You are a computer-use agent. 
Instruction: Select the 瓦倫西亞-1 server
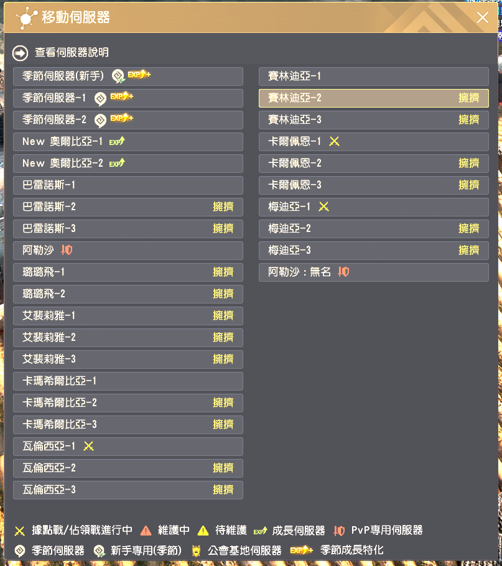coord(128,446)
